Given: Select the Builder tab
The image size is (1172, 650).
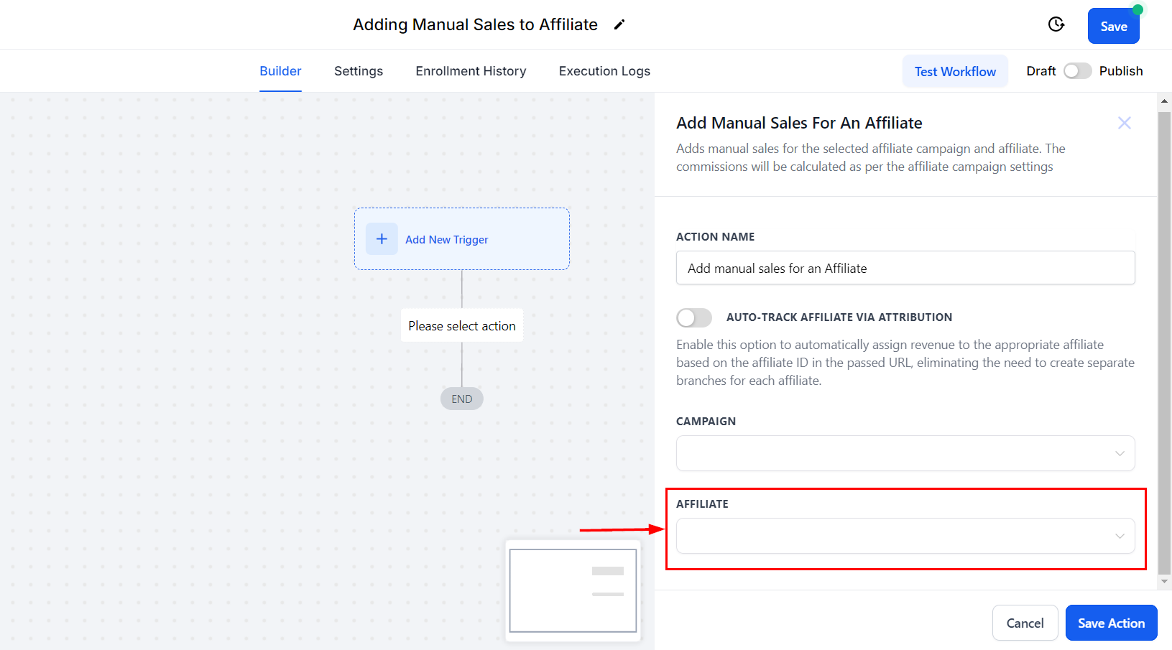Looking at the screenshot, I should [x=280, y=71].
